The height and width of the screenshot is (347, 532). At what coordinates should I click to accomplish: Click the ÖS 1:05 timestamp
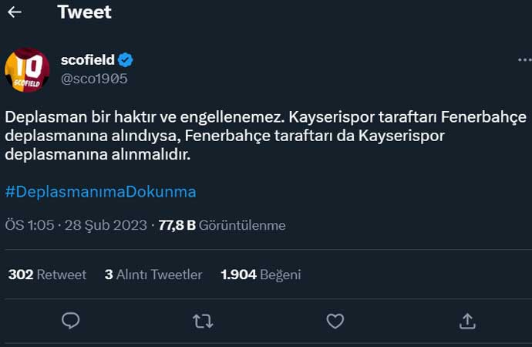coord(29,225)
